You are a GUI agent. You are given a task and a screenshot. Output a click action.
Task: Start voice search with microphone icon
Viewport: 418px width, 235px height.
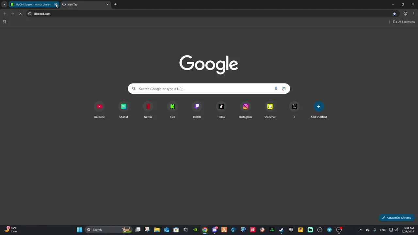tap(276, 89)
